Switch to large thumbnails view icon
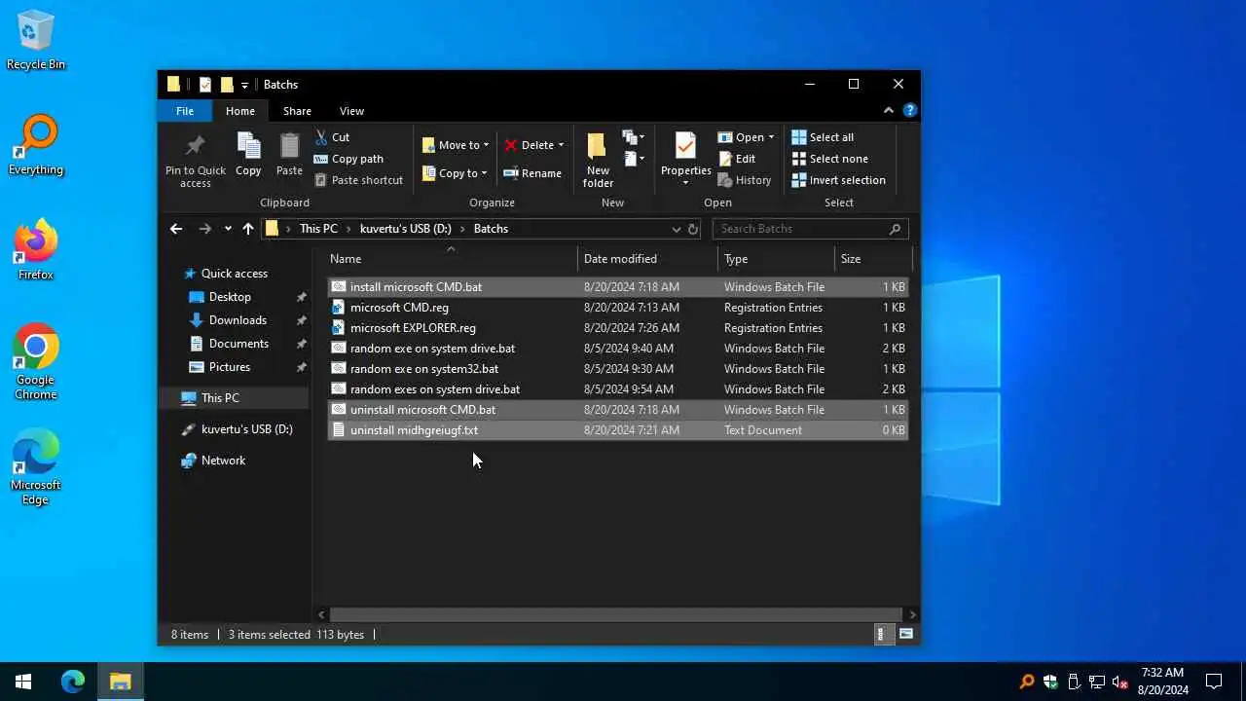The image size is (1246, 701). pos(906,634)
